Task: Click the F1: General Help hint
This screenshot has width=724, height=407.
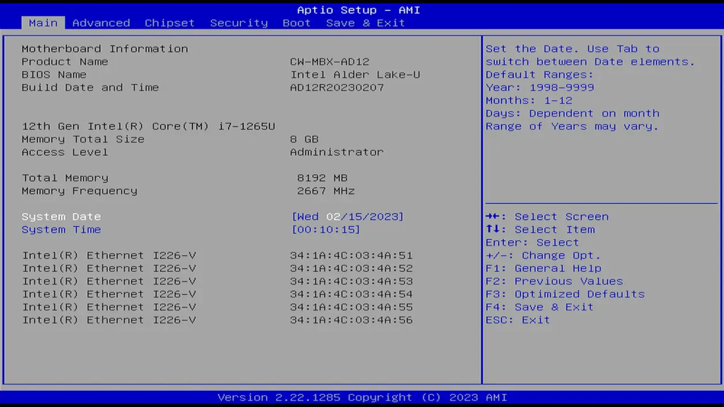Action: point(543,268)
